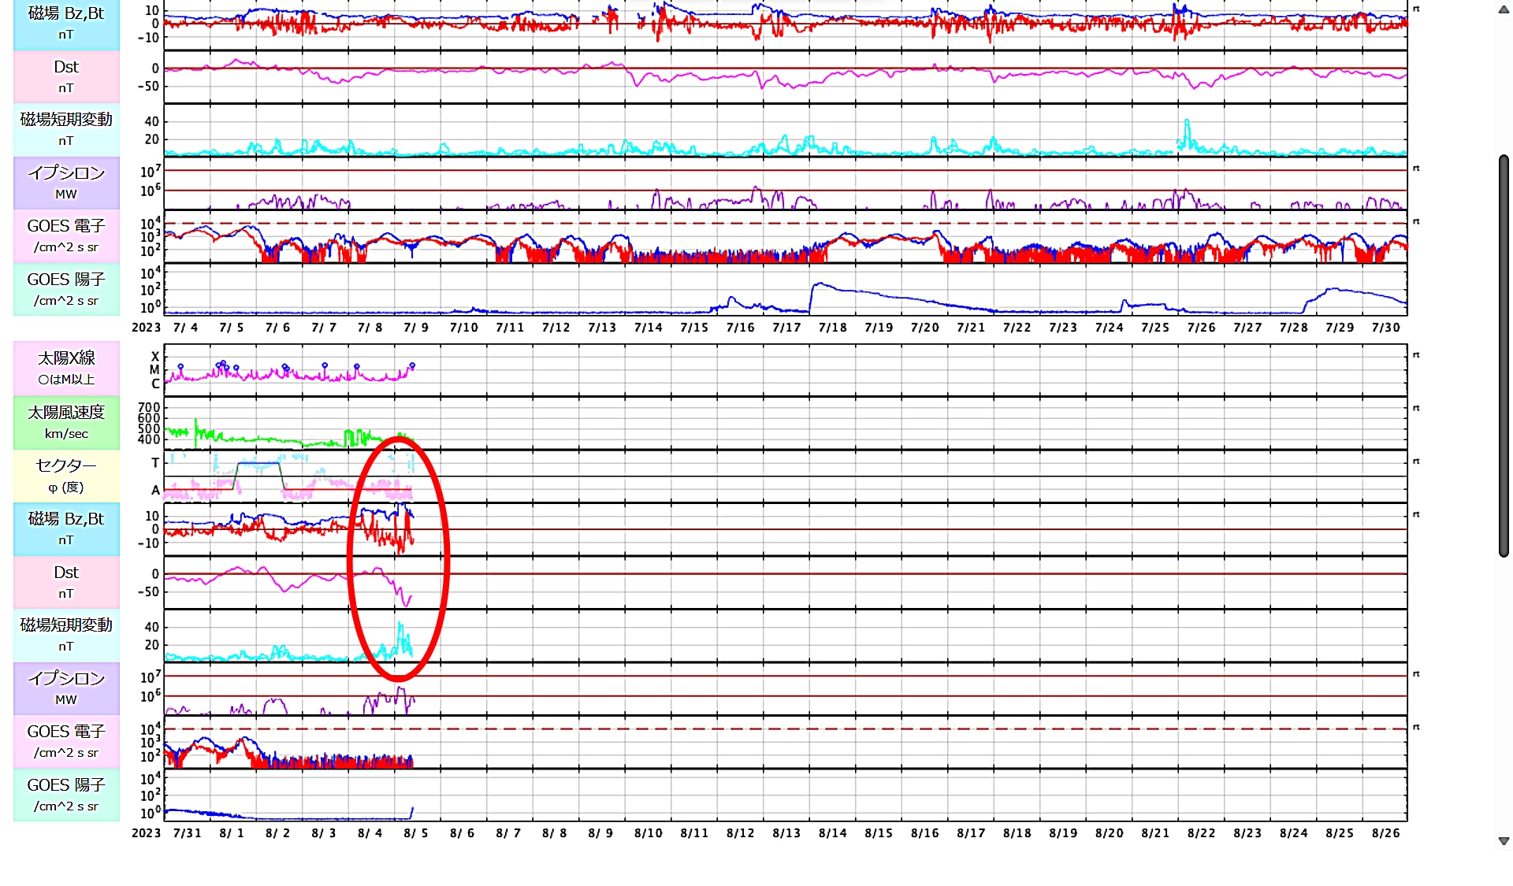The image size is (1513, 886).
Task: Click the イプシロン MW label in July chart
Action: pyautogui.click(x=66, y=183)
